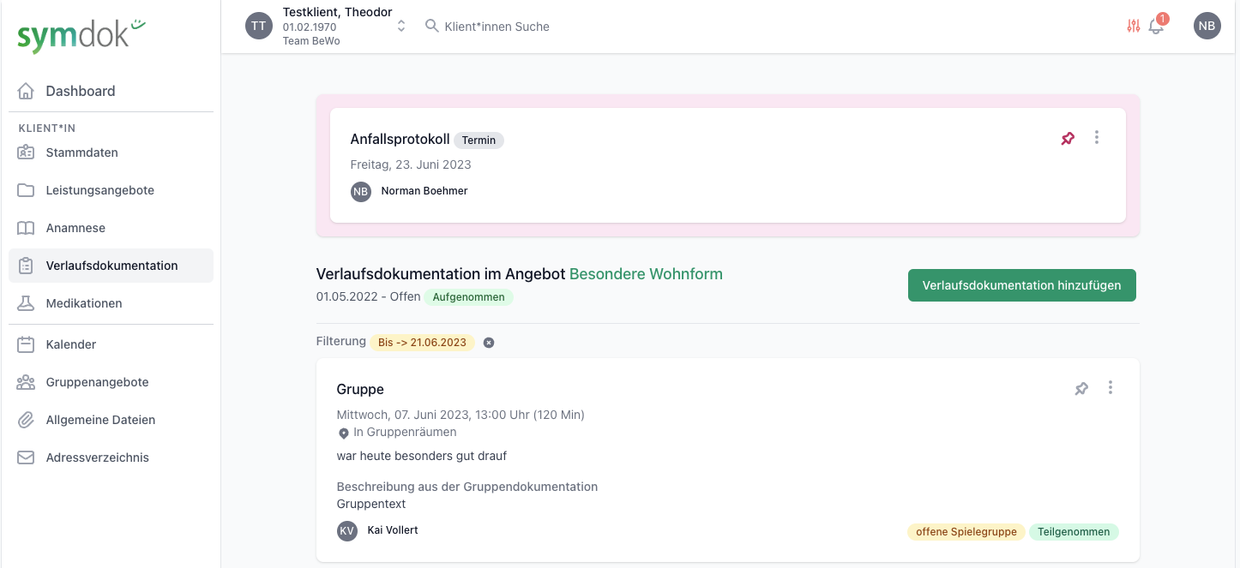The height and width of the screenshot is (568, 1240).
Task: Open the NB user avatar menu
Action: click(1207, 26)
